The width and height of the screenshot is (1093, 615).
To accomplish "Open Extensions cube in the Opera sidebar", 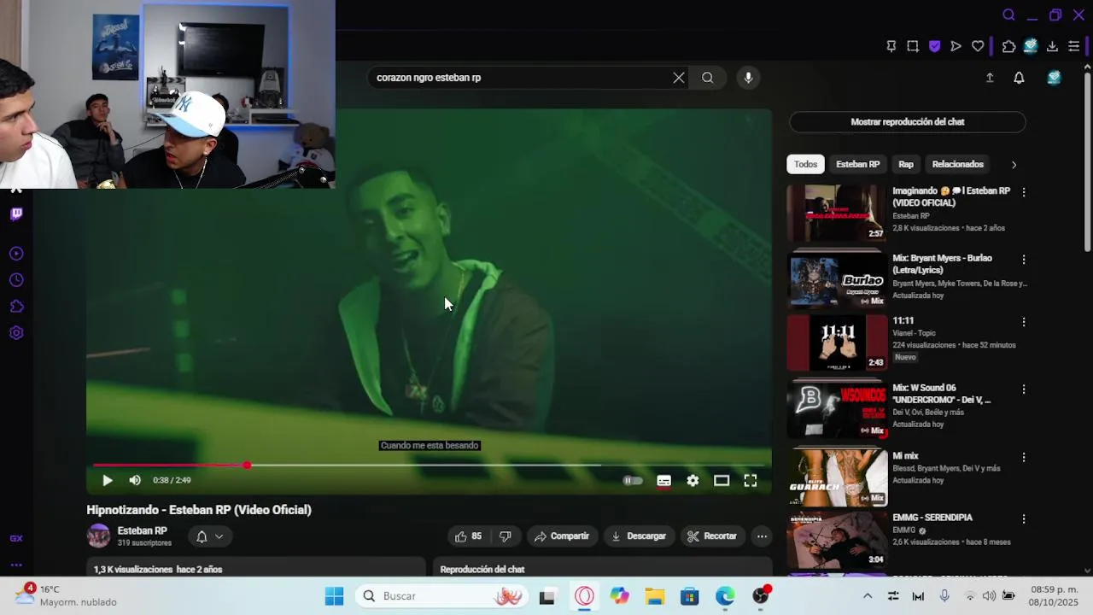I will point(16,307).
